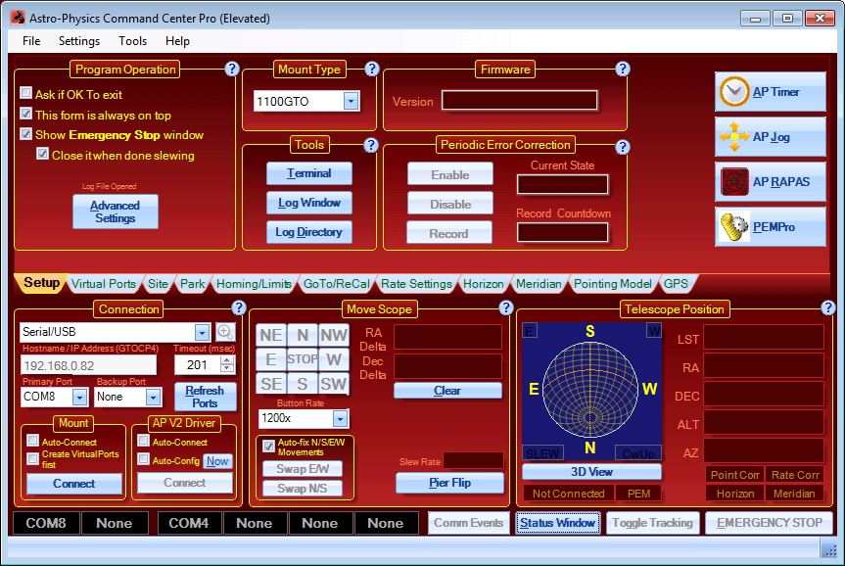Open help for Mount Type section
The height and width of the screenshot is (566, 845).
372,69
